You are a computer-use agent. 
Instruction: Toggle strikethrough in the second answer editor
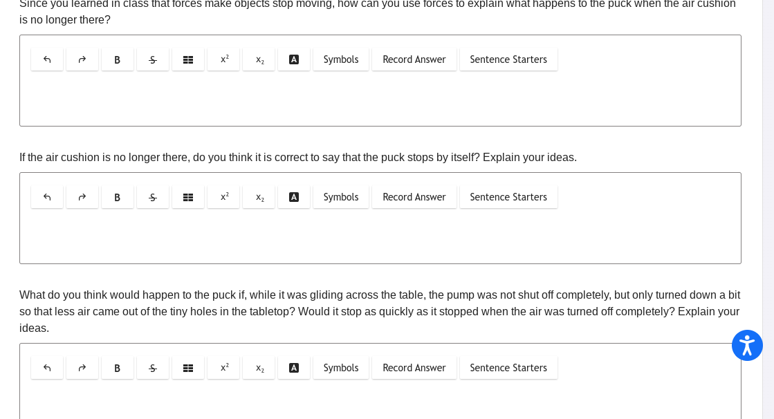coord(153,198)
